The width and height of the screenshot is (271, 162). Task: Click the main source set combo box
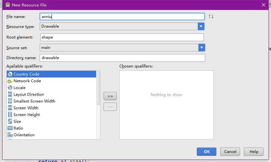tap(122, 48)
